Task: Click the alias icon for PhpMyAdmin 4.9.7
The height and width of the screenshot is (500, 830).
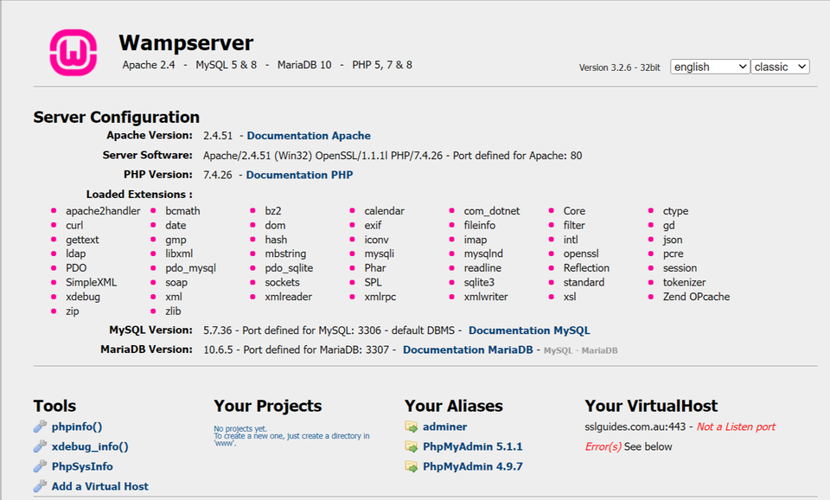Action: pos(411,466)
